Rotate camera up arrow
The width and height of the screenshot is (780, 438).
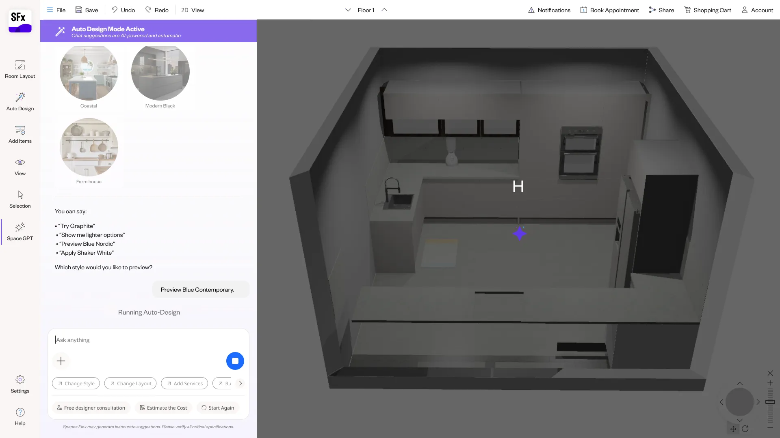click(740, 384)
